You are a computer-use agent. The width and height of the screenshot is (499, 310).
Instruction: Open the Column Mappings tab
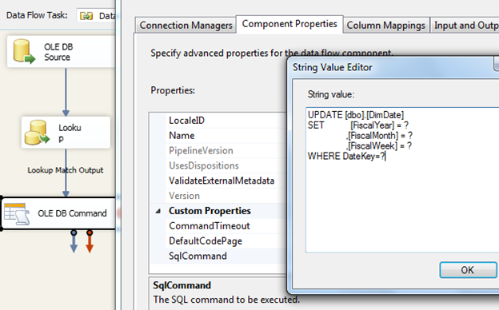point(385,25)
